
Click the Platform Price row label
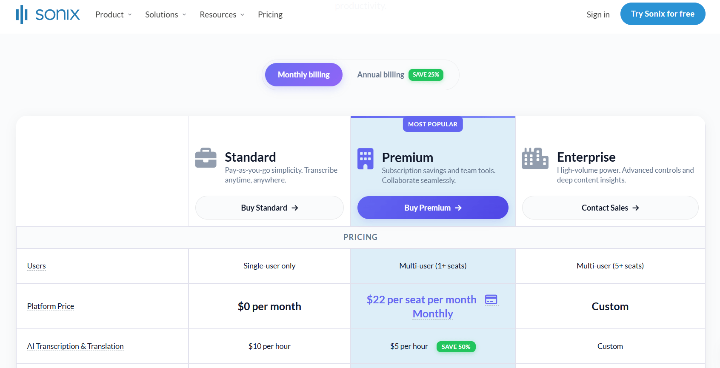51,306
